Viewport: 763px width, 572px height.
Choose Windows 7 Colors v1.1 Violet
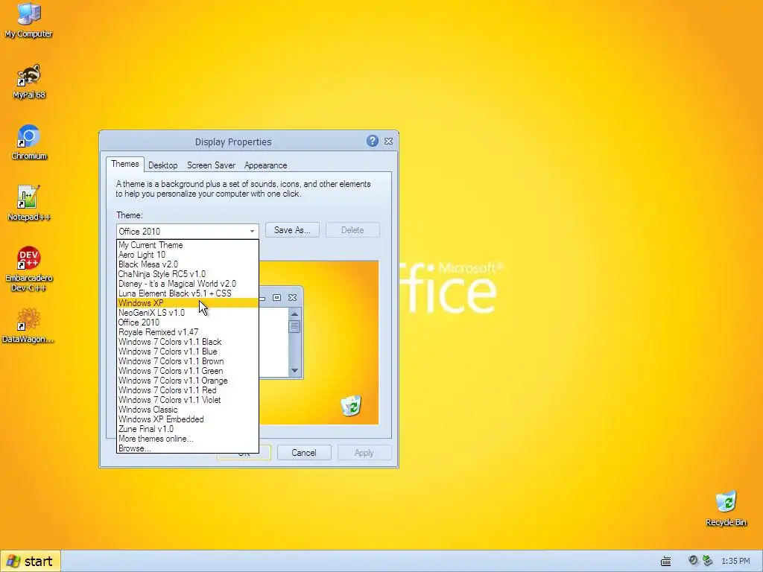click(187, 400)
